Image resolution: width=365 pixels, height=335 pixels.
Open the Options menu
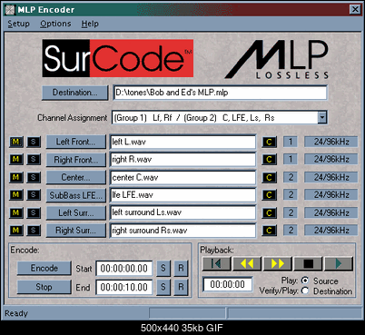pyautogui.click(x=55, y=24)
